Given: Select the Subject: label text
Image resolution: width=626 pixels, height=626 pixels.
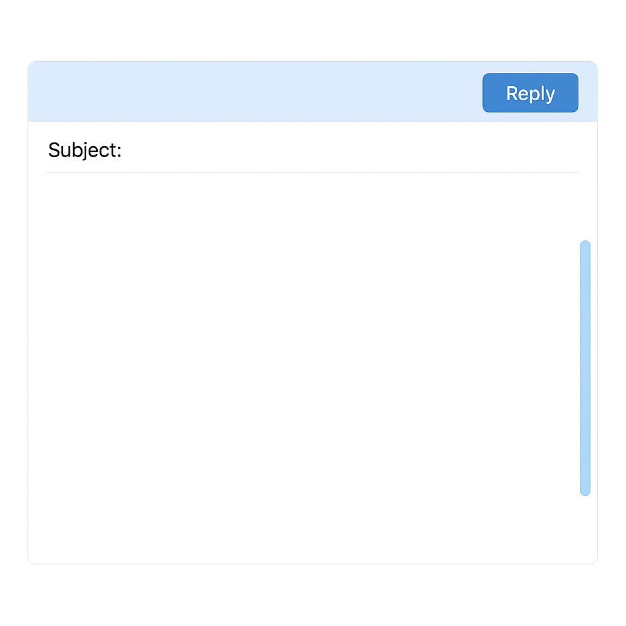Looking at the screenshot, I should [84, 150].
